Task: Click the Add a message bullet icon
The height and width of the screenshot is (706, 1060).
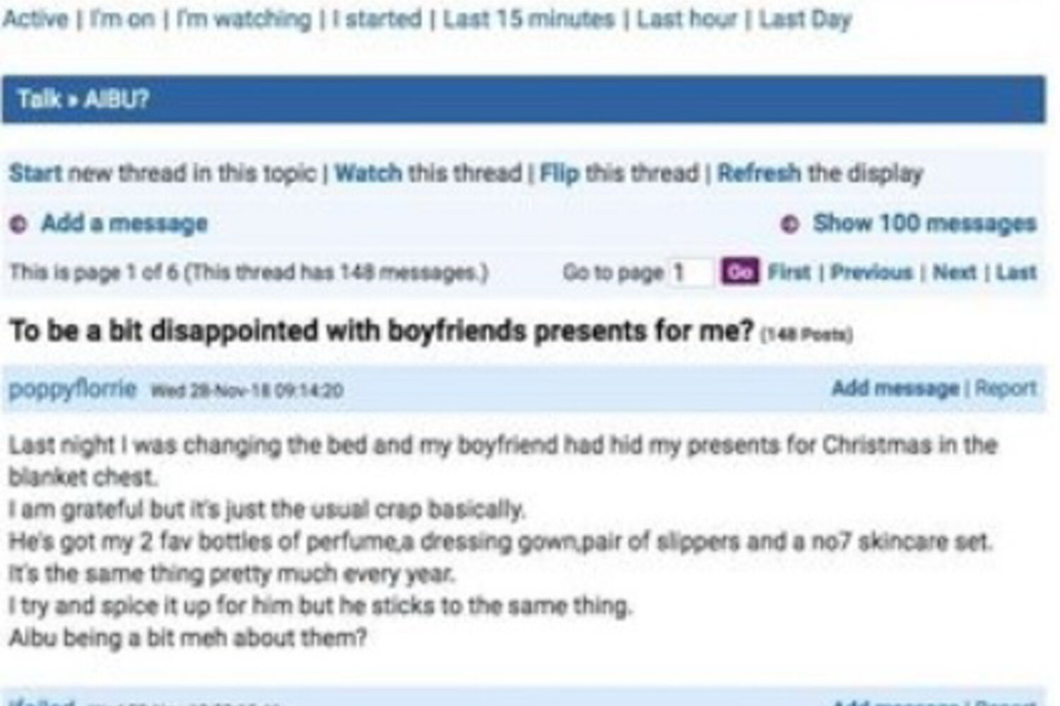Action: [x=18, y=225]
